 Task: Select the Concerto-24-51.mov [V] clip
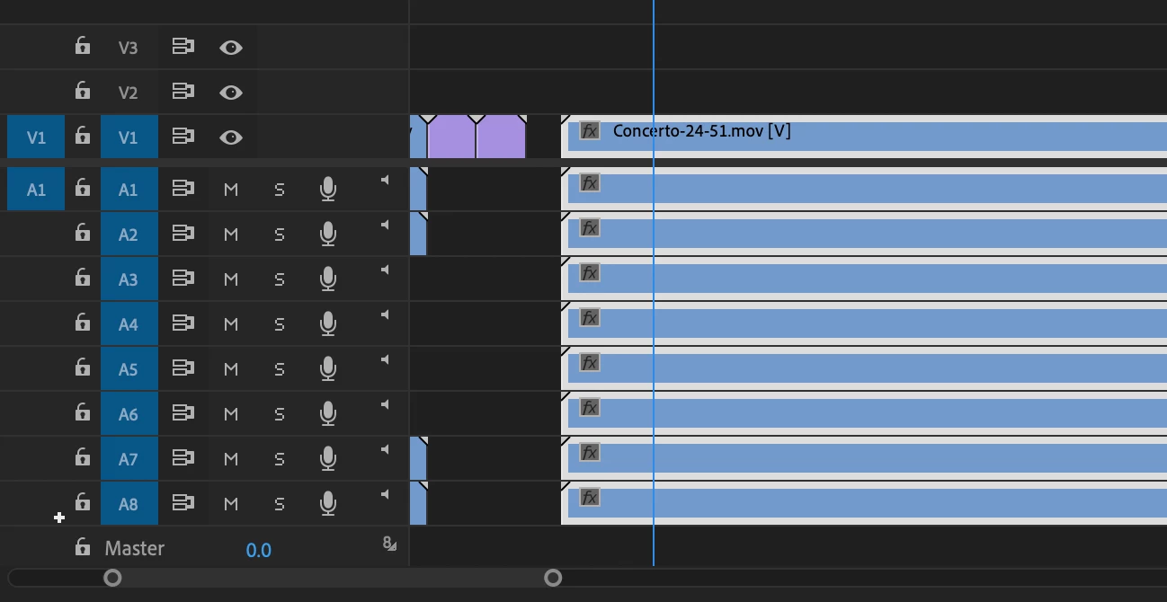(863, 137)
